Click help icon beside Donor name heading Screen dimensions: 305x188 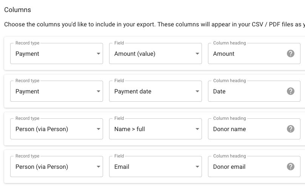pyautogui.click(x=291, y=129)
